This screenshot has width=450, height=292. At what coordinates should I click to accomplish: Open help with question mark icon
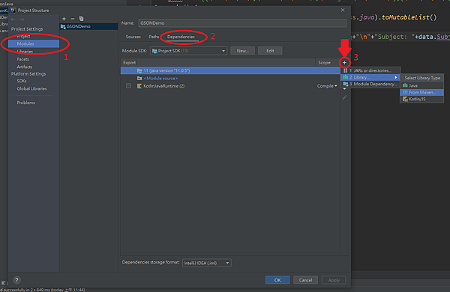[x=16, y=280]
